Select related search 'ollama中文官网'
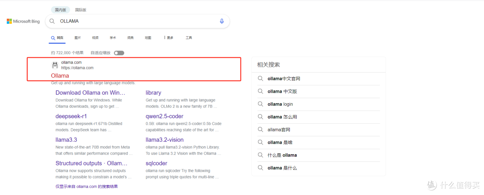The height and width of the screenshot is (195, 484). click(284, 79)
